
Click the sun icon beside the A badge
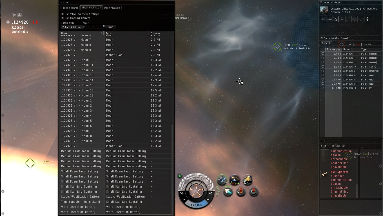(x=14, y=15)
